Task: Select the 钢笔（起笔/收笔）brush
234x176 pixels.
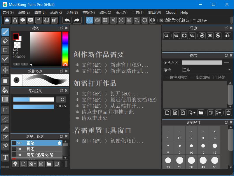Action: coord(37,155)
